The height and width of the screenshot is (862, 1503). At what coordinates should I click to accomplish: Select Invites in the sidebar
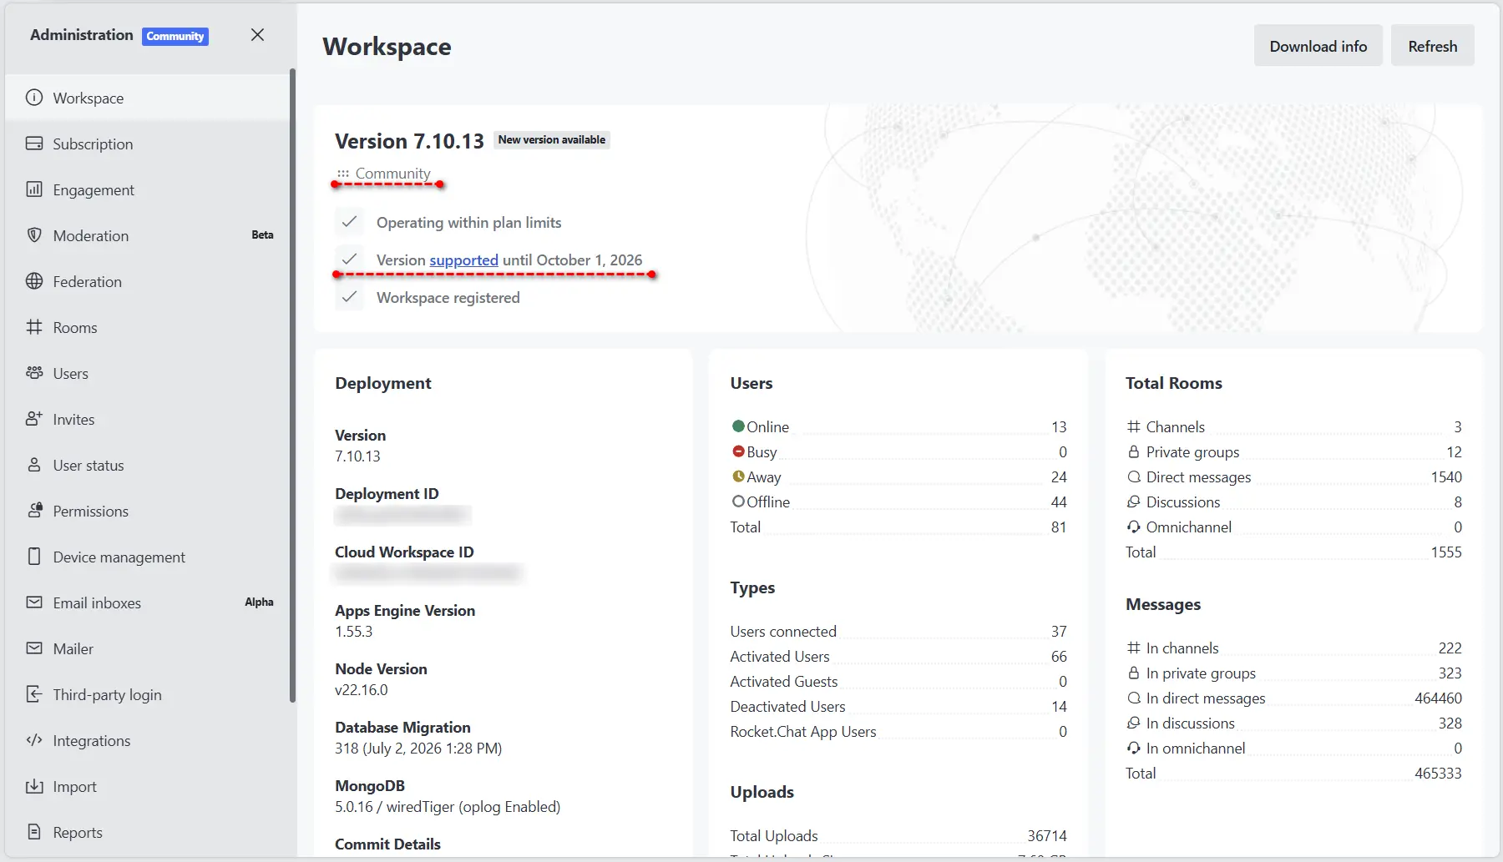pos(148,419)
